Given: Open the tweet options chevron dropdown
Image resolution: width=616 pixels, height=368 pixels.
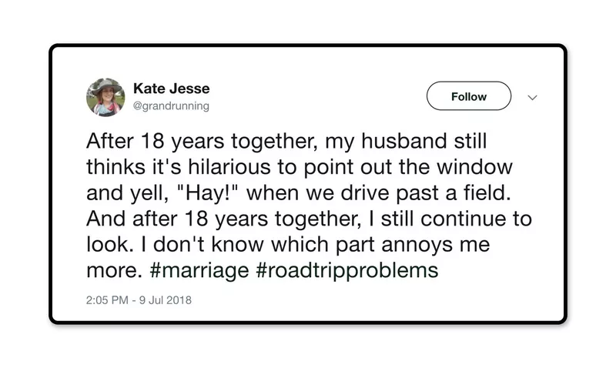Looking at the screenshot, I should pyautogui.click(x=532, y=98).
